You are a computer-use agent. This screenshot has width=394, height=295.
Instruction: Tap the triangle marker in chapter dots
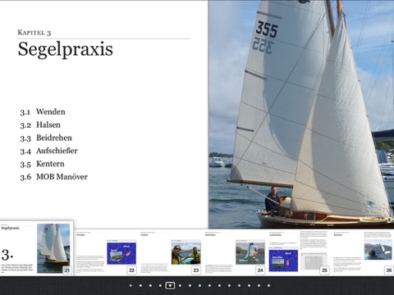click(131, 286)
